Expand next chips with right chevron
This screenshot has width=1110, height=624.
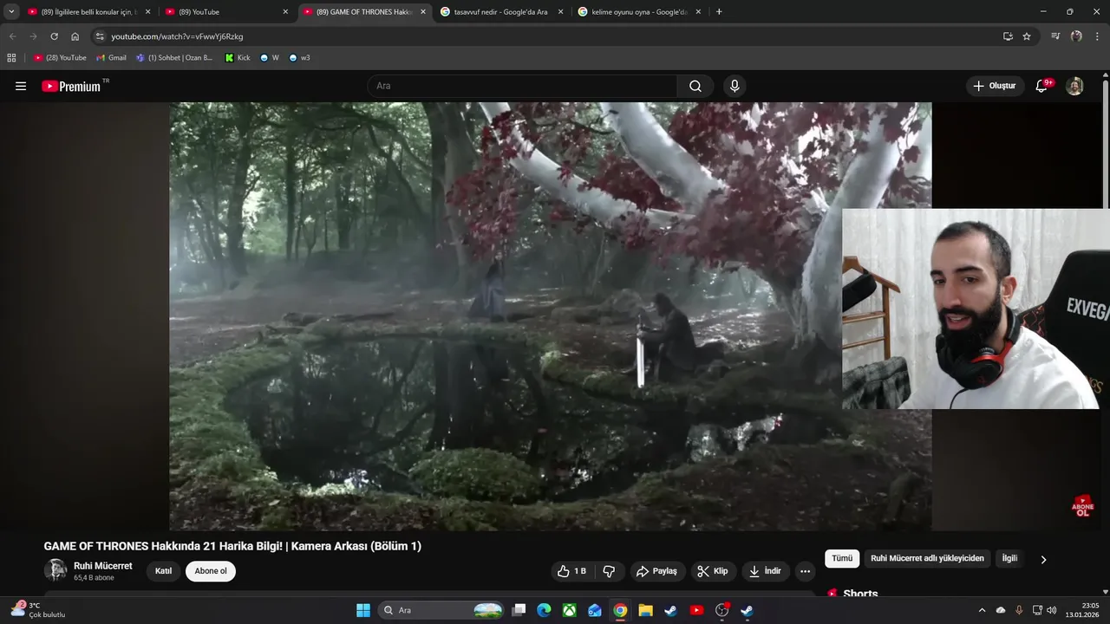tap(1043, 559)
